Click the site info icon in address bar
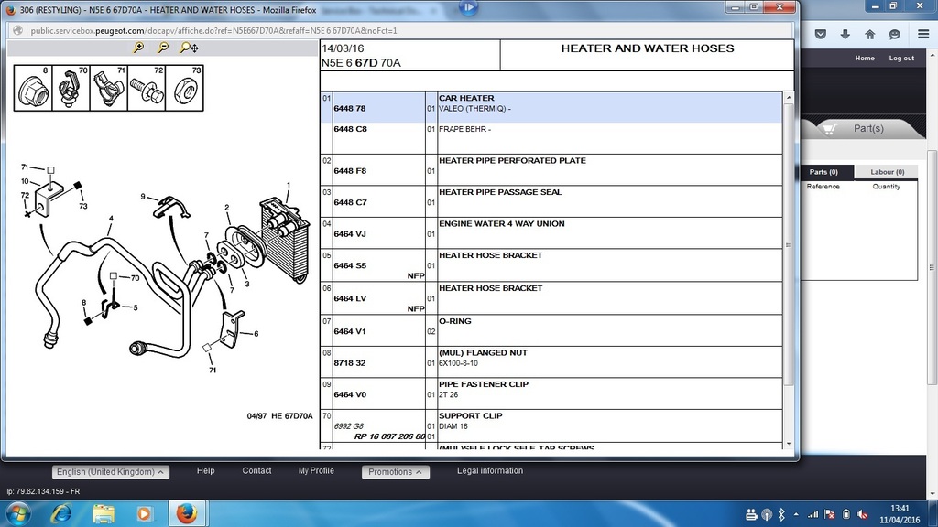Viewport: 938px width, 527px height. pos(18,30)
